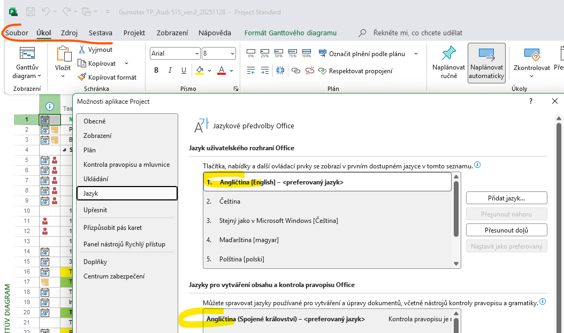Screen dimensions: 564x333
Task: Open the Sestava ribbon tab
Action: (x=101, y=33)
